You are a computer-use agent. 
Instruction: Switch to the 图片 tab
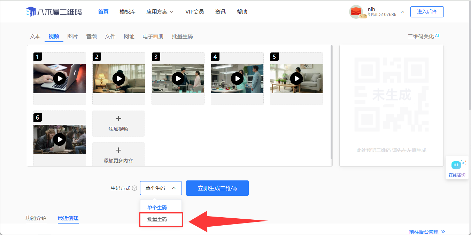(x=72, y=37)
